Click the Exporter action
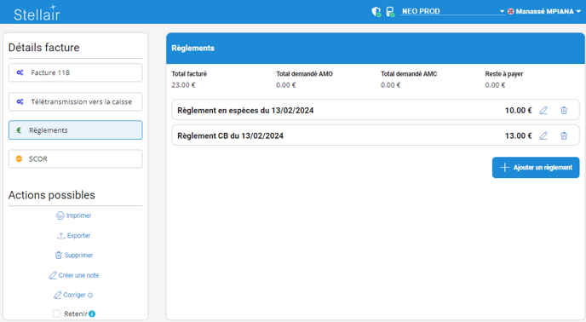The width and height of the screenshot is (586, 322). (73, 236)
